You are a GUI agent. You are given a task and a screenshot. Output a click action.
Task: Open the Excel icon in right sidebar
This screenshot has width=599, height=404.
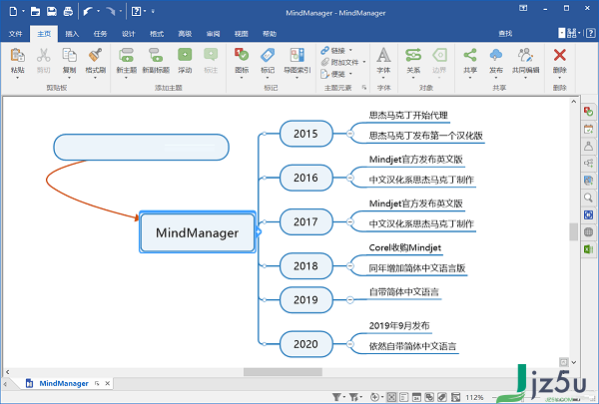coord(588,249)
